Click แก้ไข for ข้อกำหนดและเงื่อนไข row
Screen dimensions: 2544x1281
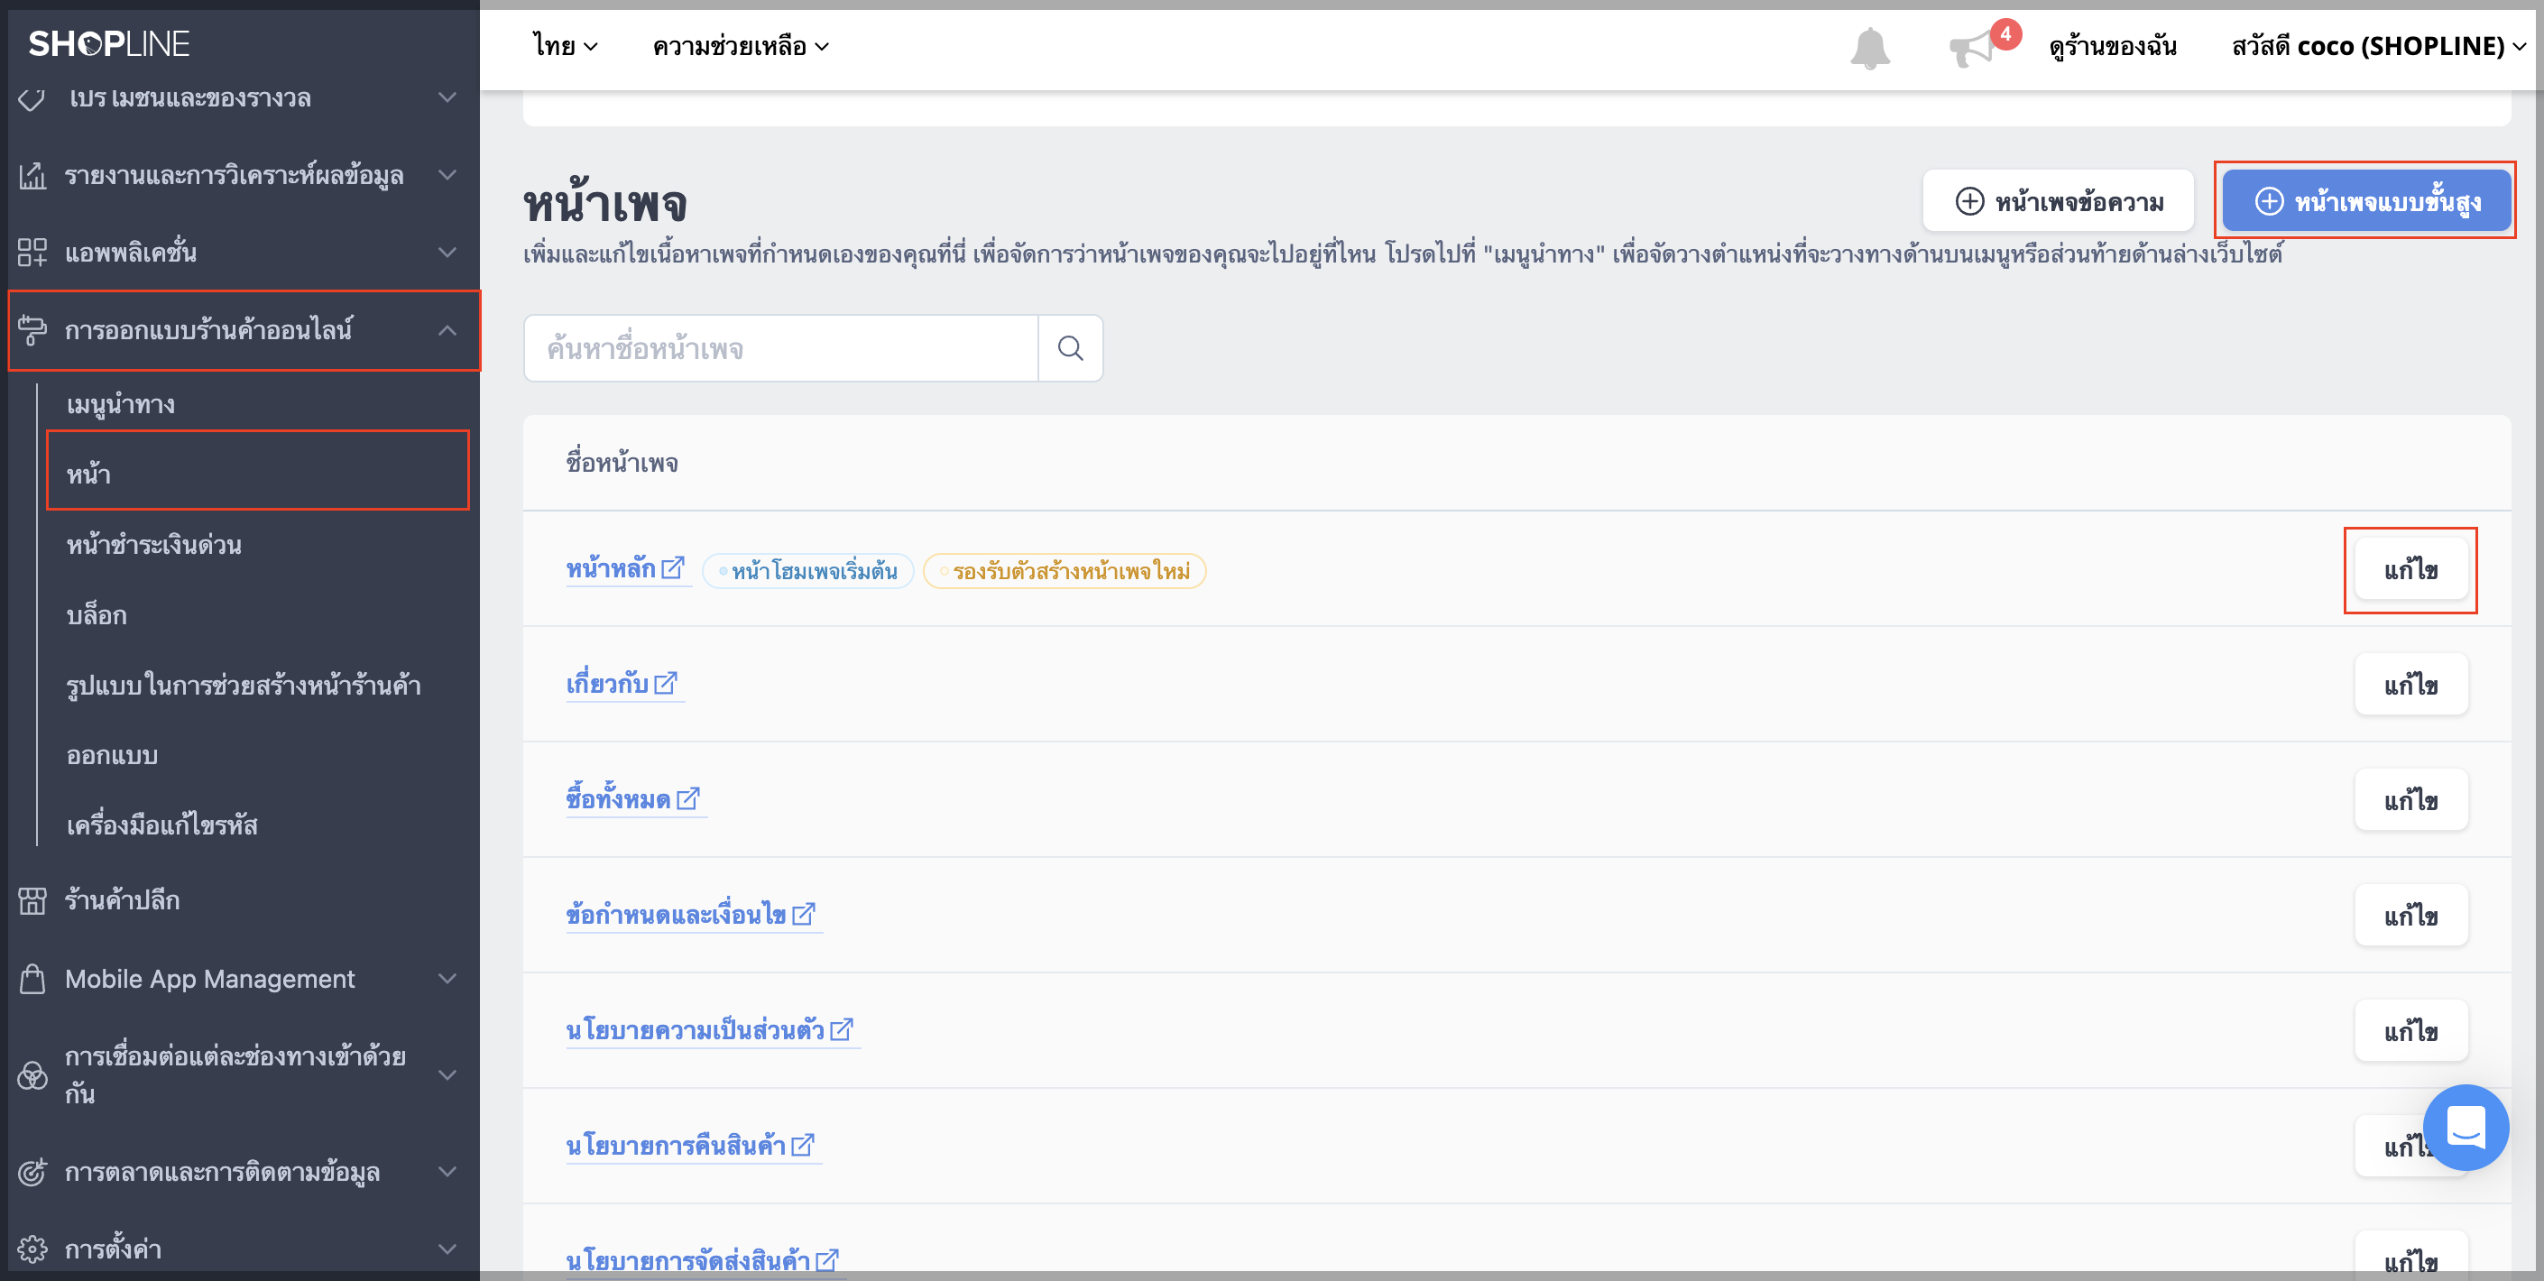click(2410, 916)
